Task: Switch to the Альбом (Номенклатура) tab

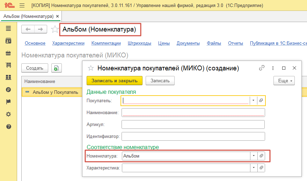Action: [x=28, y=16]
